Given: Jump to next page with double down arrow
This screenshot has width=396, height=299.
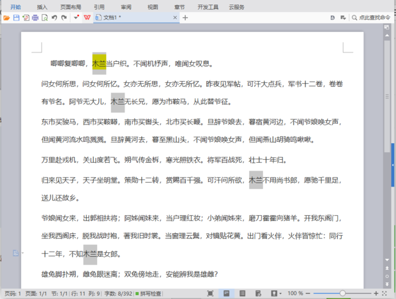Looking at the screenshot, I should (x=387, y=284).
